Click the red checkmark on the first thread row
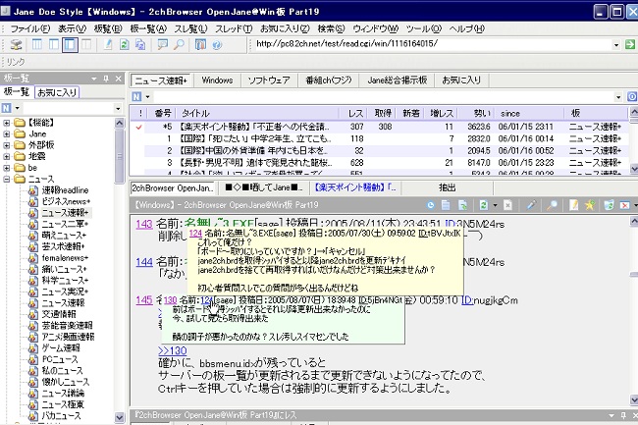This screenshot has width=638, height=425. (x=138, y=127)
